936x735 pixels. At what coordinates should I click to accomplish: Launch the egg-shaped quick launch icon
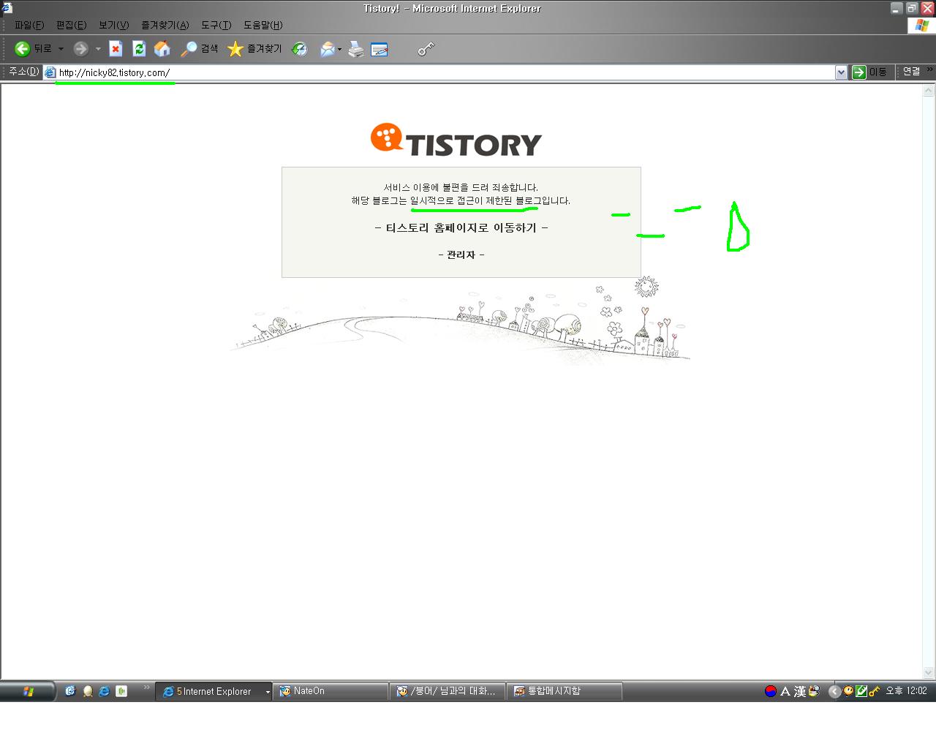coord(88,691)
